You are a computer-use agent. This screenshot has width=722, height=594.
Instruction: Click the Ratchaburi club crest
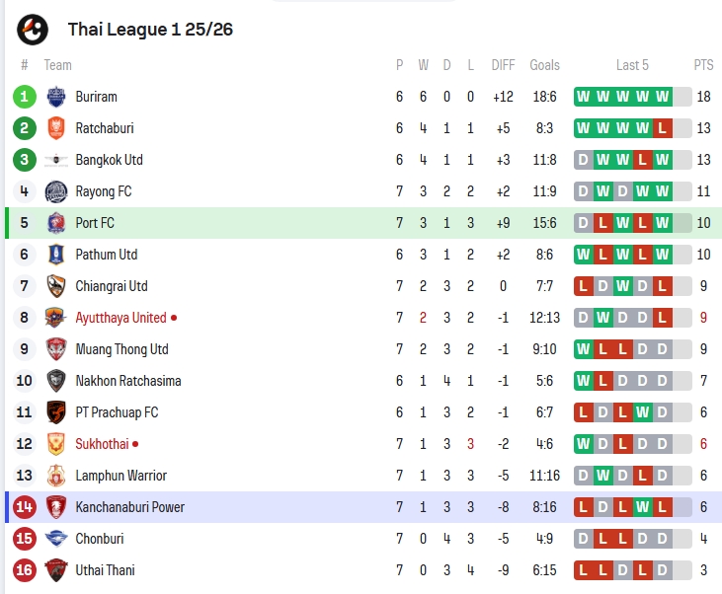point(55,128)
